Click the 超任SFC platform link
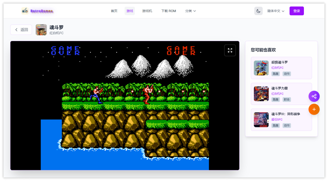This screenshot has width=328, height=181. click(x=277, y=119)
